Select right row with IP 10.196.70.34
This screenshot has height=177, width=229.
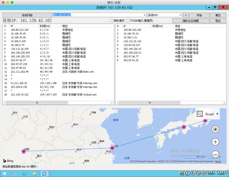[171, 34]
